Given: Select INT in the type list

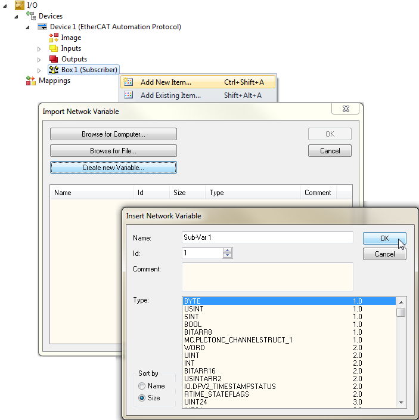Looking at the screenshot, I should tap(289, 363).
